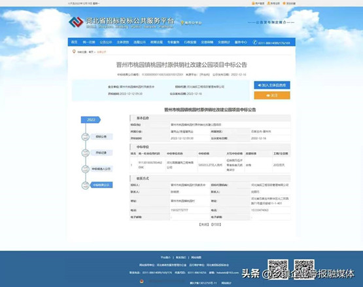Click the phone hotline icon in the navigation bar
This screenshot has height=287, width=363.
(255, 42)
